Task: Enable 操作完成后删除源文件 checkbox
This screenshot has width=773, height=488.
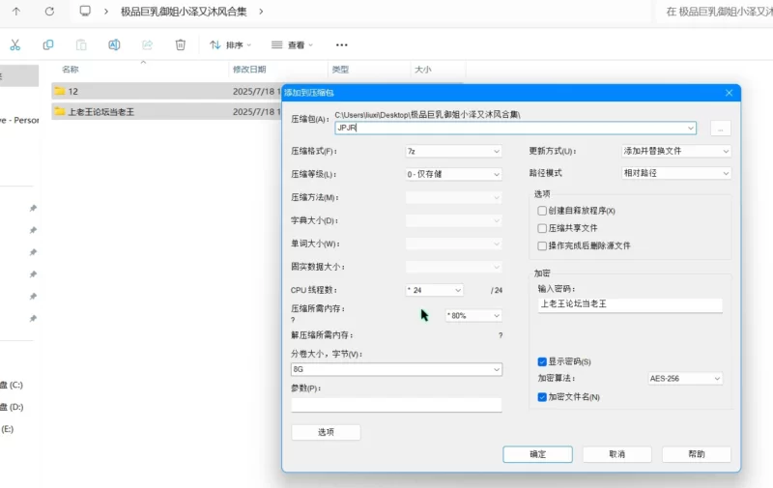Action: [x=542, y=246]
